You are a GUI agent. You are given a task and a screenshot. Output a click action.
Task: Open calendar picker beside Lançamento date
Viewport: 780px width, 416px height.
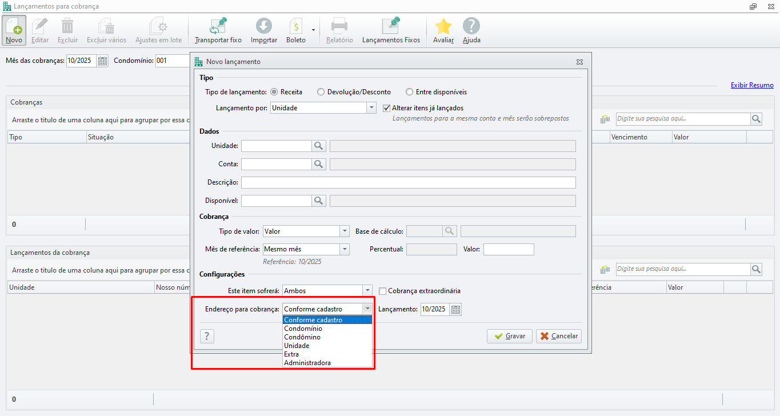455,310
